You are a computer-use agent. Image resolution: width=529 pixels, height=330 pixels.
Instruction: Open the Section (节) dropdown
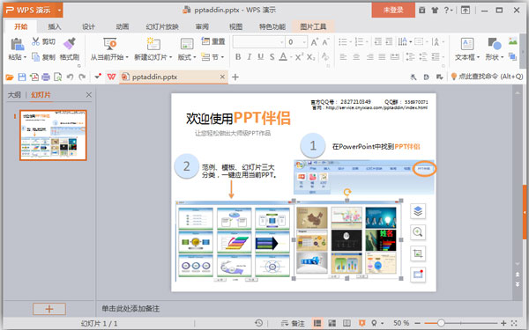pos(212,57)
